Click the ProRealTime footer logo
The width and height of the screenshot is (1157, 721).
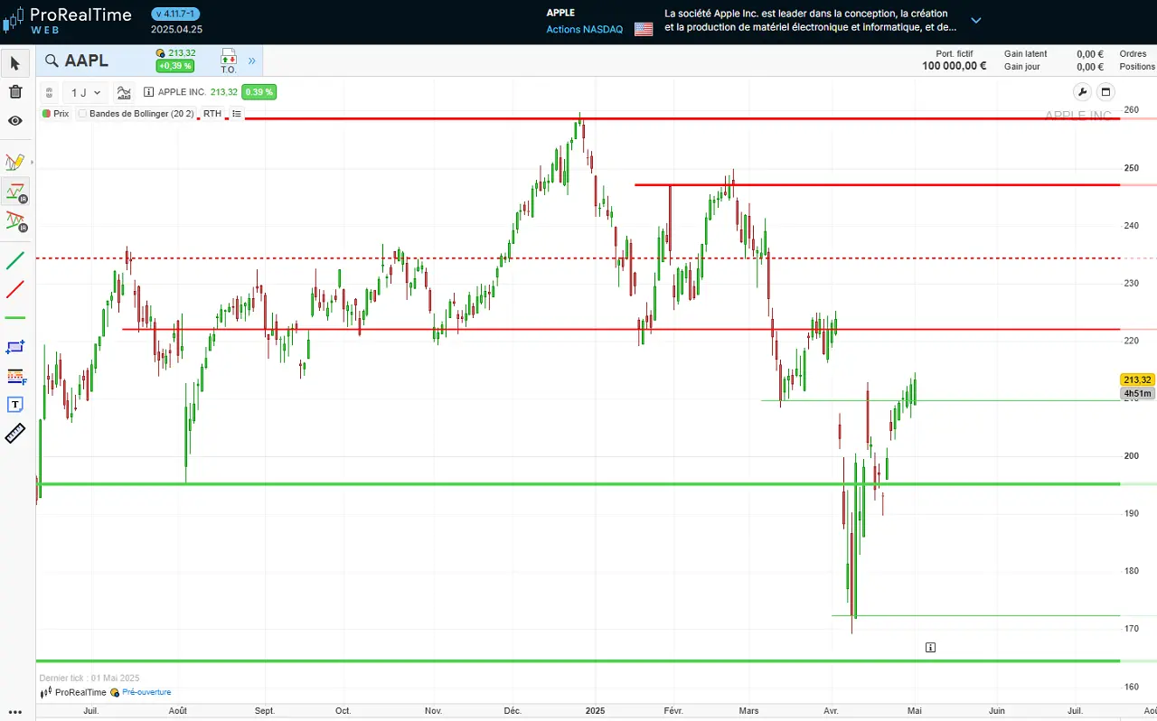point(73,692)
